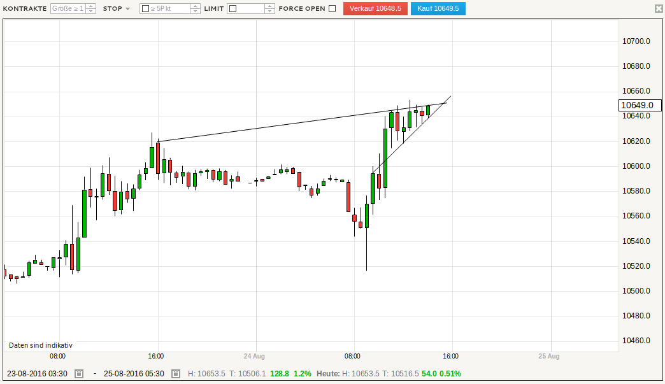665x384 pixels.
Task: Click the start date 23-08-2016 03:30
Action: [37, 374]
